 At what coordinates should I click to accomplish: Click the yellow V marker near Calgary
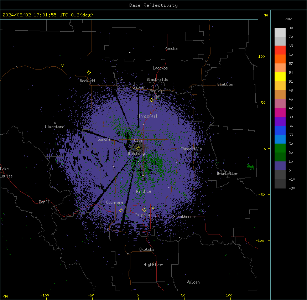pos(153,208)
